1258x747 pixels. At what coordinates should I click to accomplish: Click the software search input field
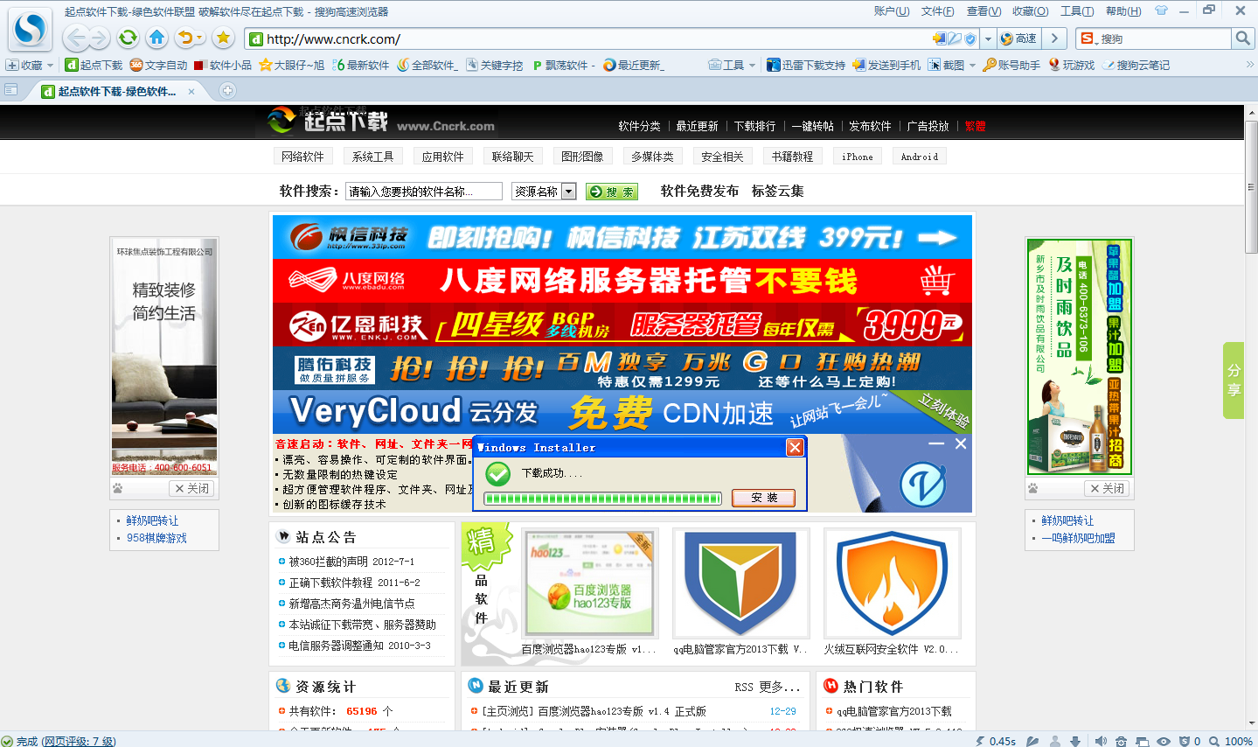423,191
